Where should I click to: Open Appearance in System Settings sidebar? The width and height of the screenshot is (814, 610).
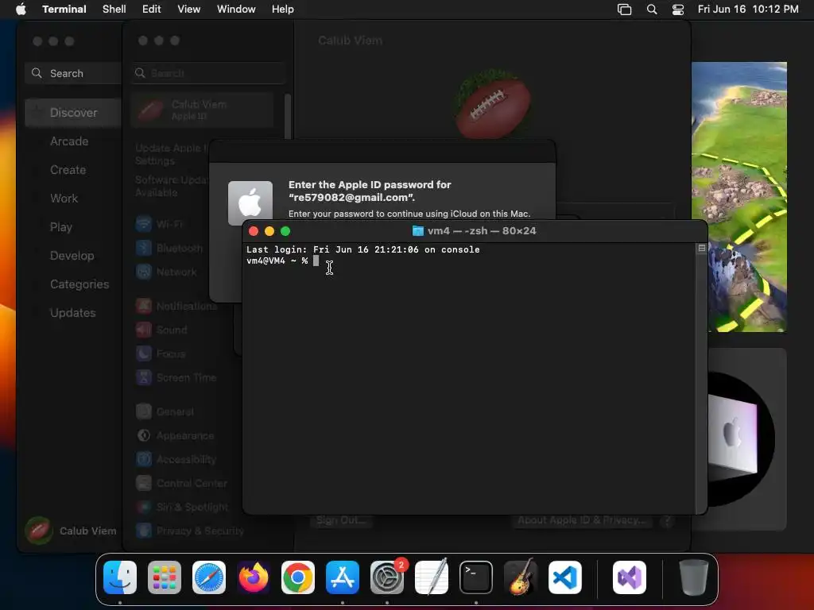point(176,436)
